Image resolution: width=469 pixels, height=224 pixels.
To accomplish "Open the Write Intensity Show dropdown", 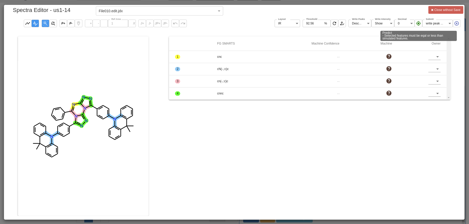I will coord(383,23).
